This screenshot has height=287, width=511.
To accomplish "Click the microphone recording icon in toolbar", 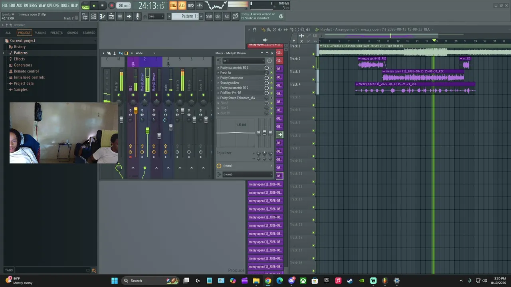I will [x=138, y=16].
